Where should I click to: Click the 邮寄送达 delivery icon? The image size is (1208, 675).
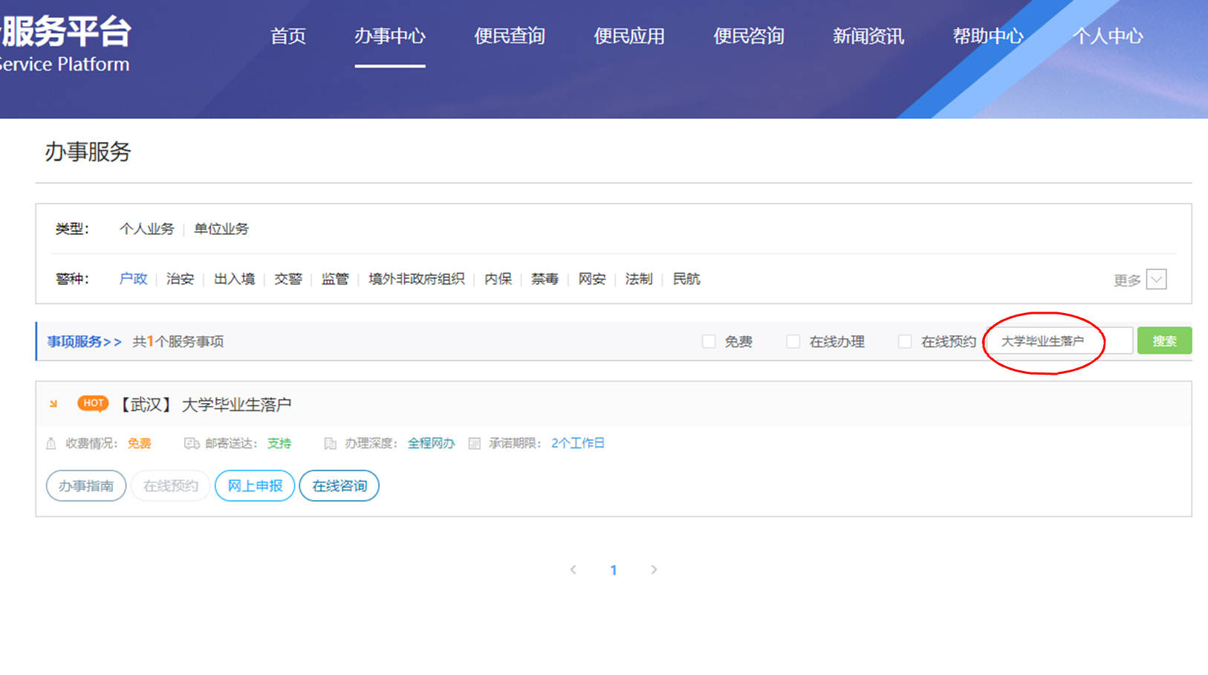pyautogui.click(x=191, y=444)
